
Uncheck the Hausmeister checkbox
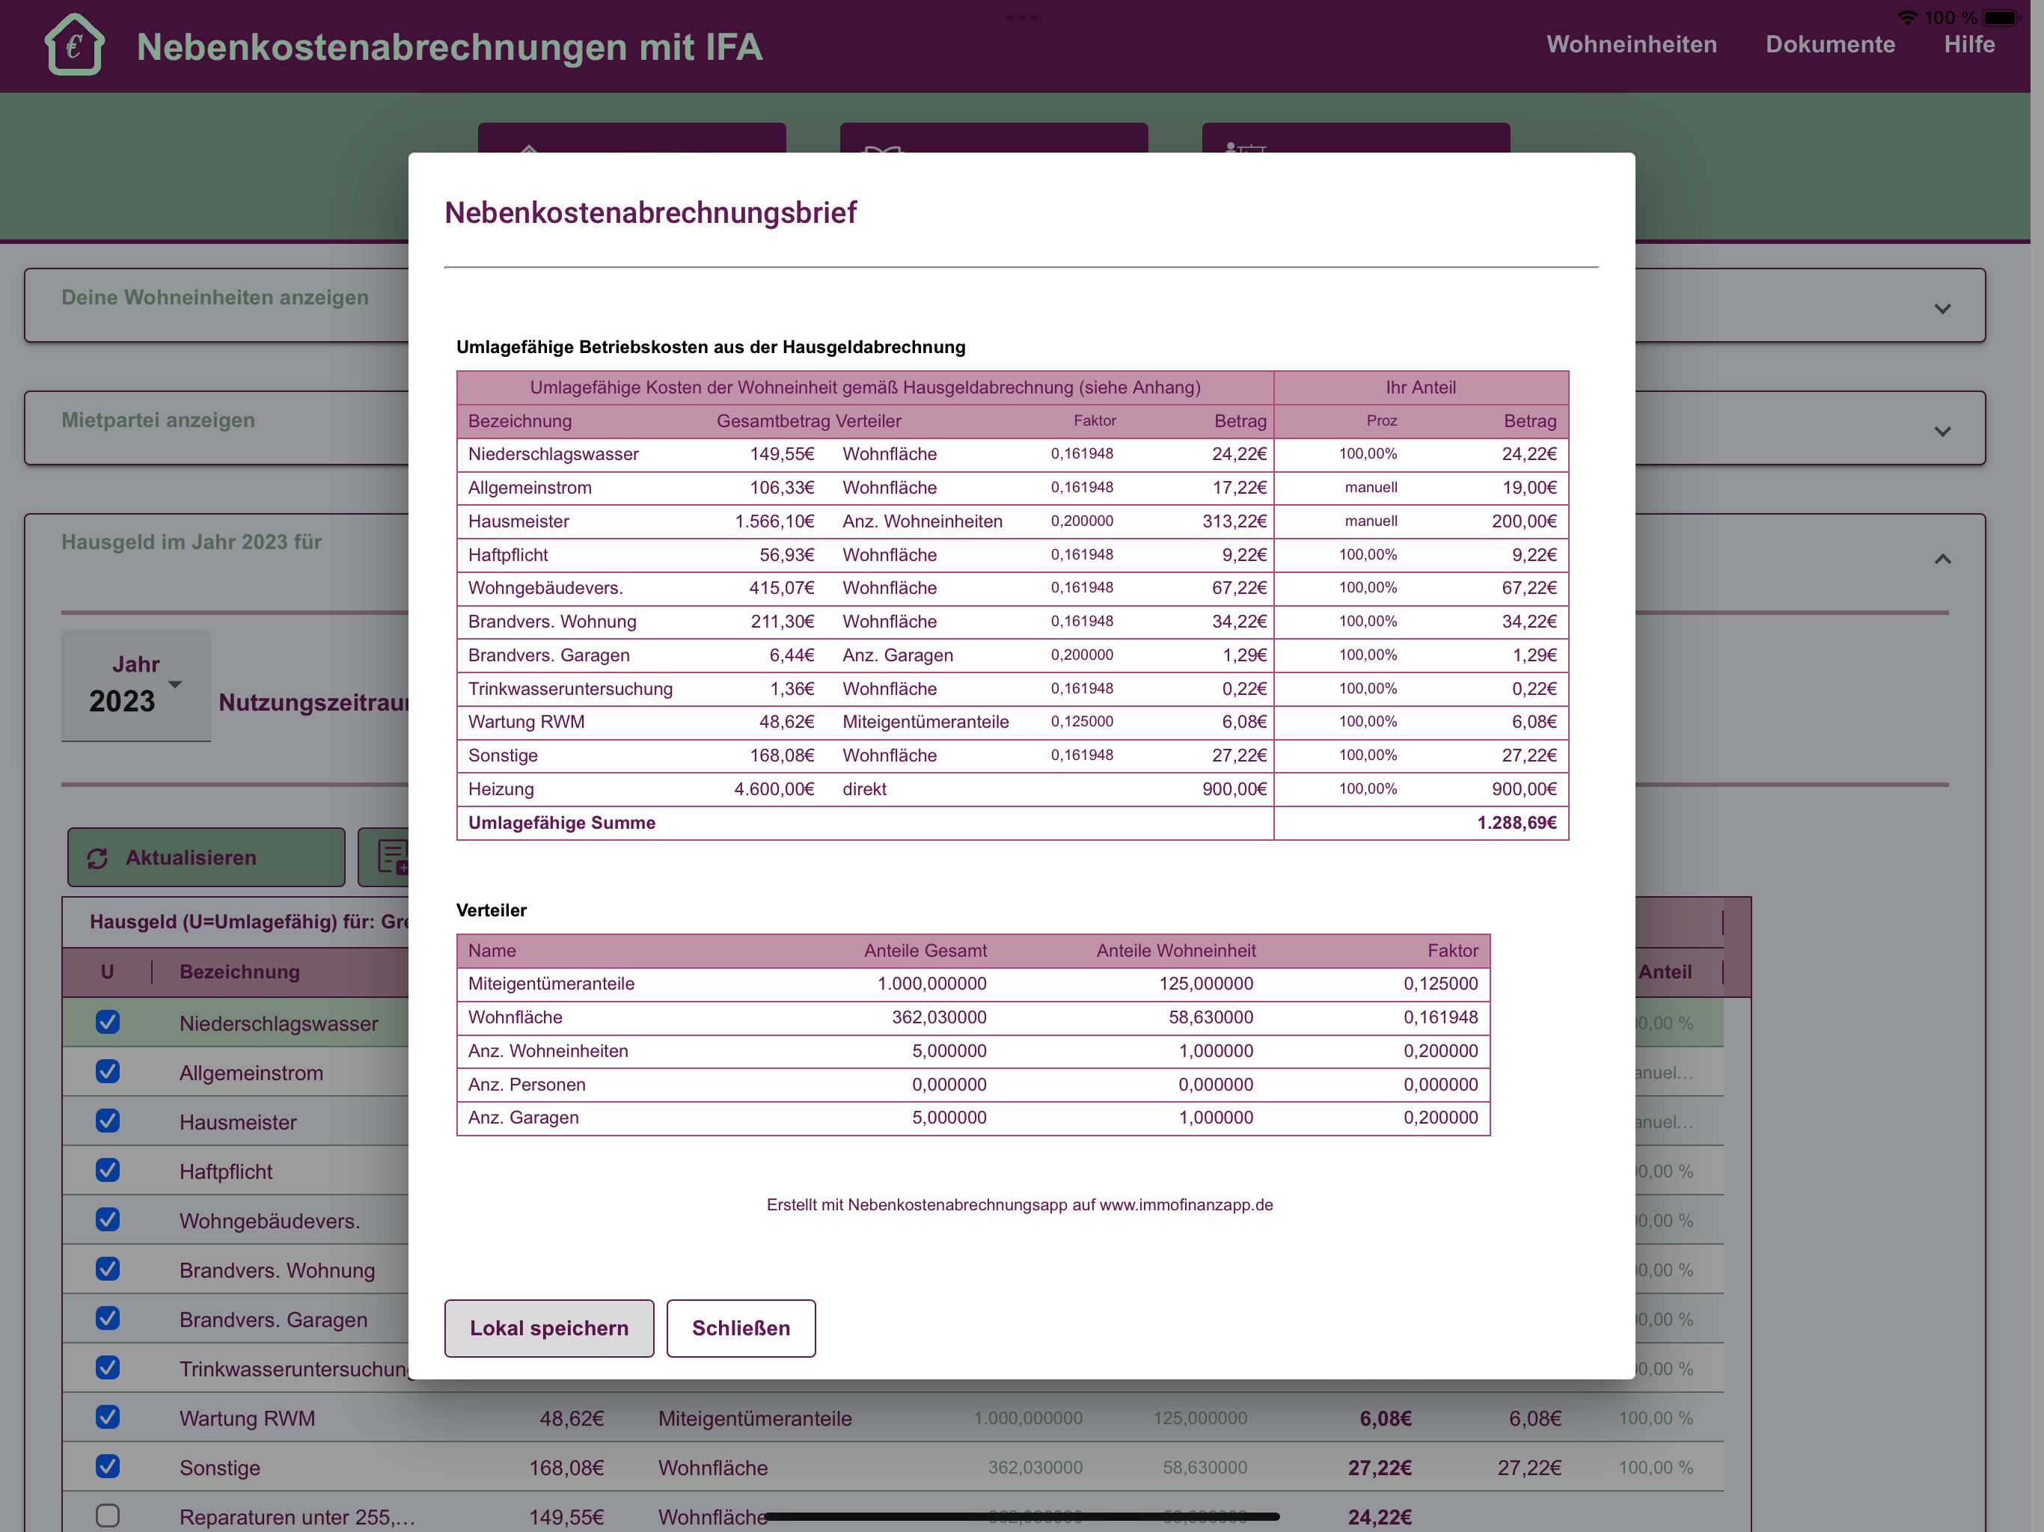point(108,1120)
